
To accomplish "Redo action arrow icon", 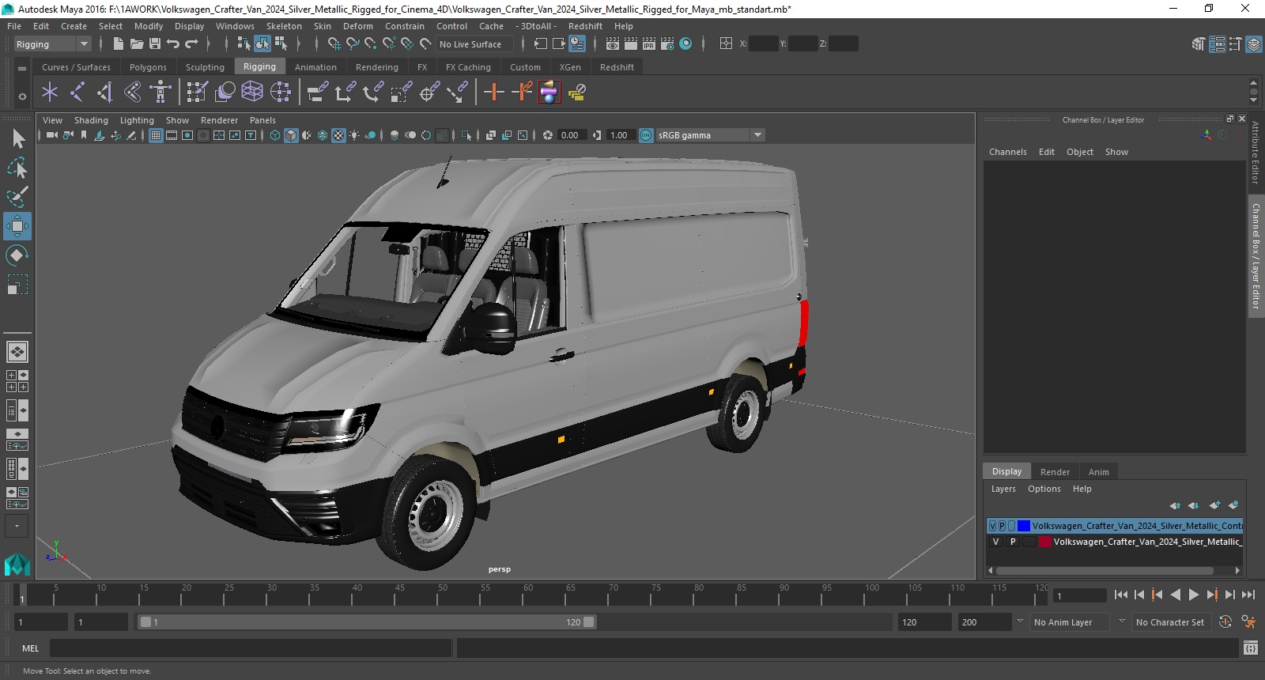I will (191, 44).
